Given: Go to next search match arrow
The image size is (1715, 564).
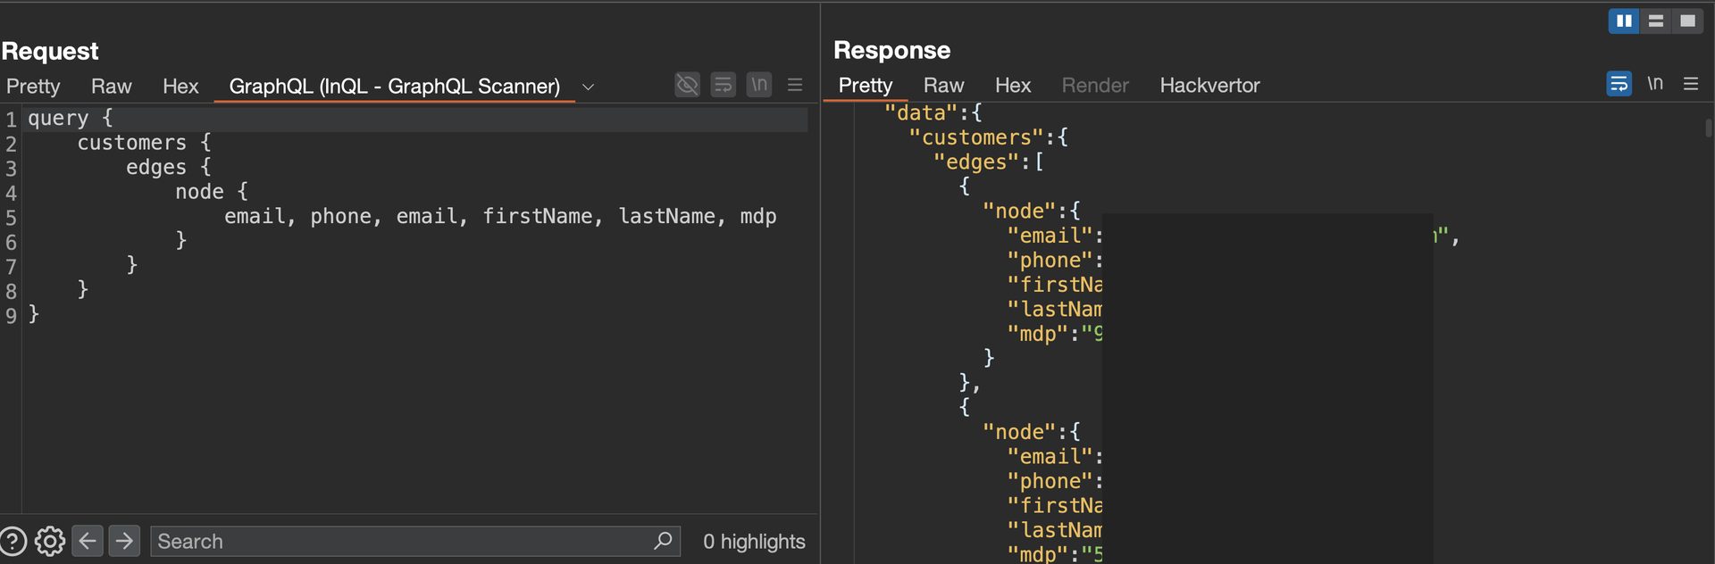Looking at the screenshot, I should coord(124,541).
